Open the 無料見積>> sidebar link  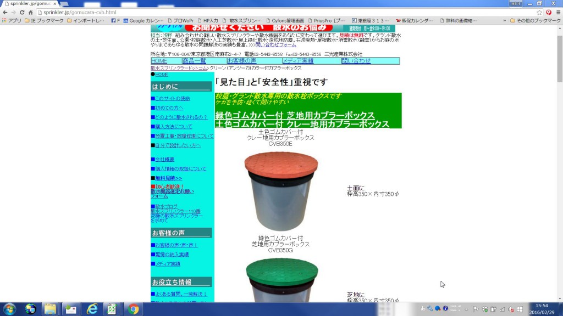[x=168, y=178]
